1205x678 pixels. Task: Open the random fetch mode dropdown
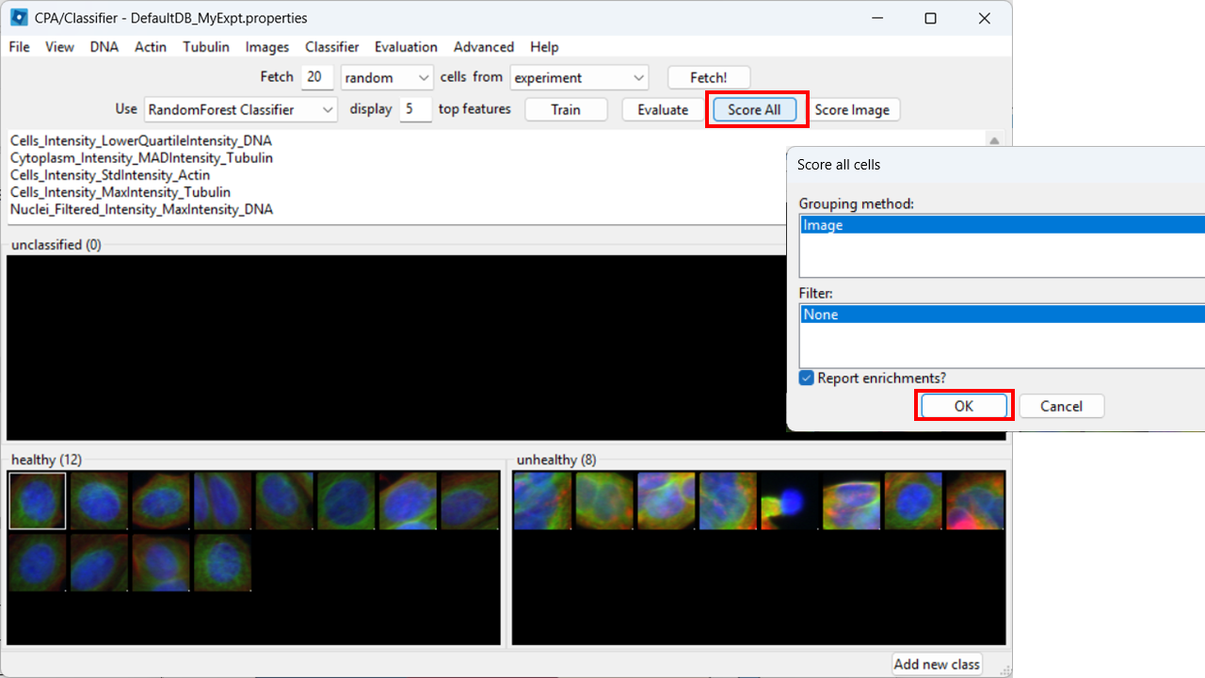386,76
